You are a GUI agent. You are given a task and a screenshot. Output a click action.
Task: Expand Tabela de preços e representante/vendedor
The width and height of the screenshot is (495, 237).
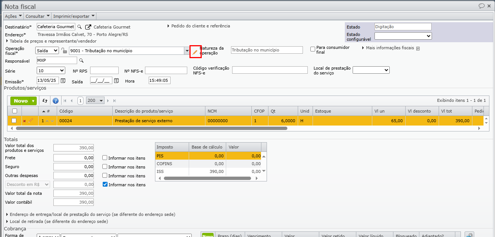(52, 41)
